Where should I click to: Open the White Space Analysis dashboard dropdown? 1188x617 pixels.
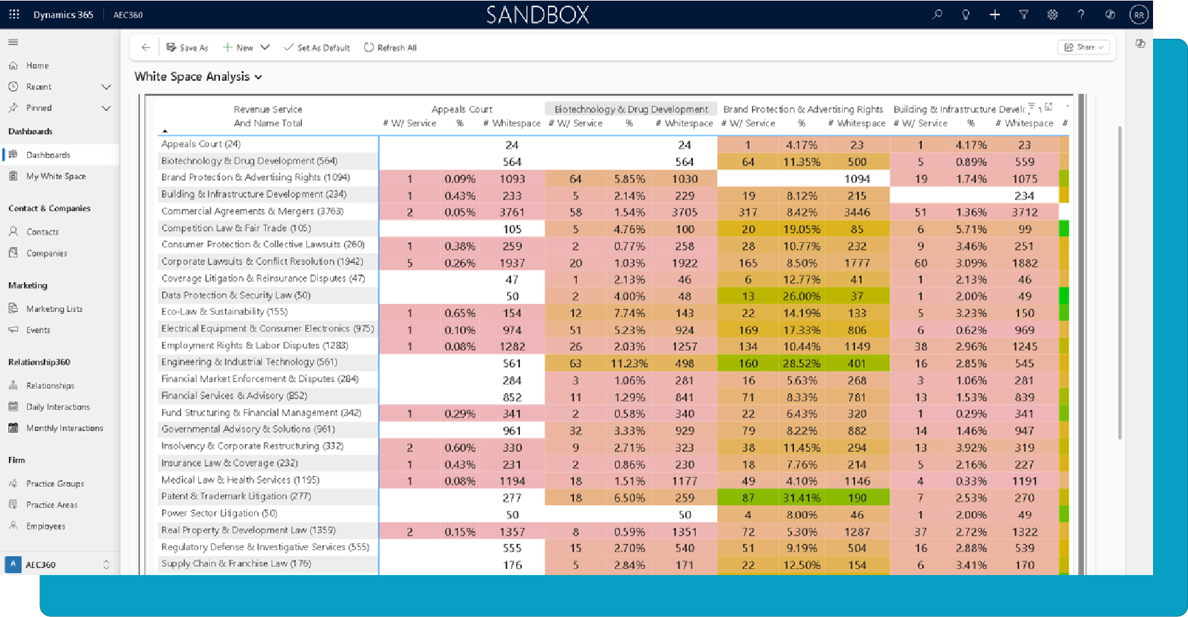pos(258,77)
